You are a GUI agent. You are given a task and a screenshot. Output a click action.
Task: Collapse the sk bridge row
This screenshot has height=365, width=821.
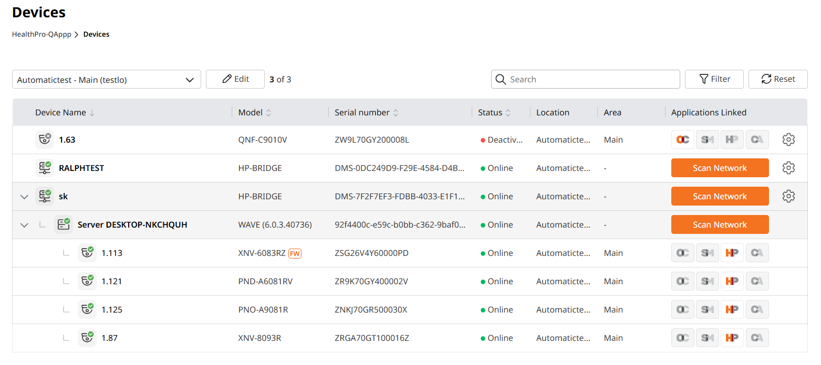point(24,197)
